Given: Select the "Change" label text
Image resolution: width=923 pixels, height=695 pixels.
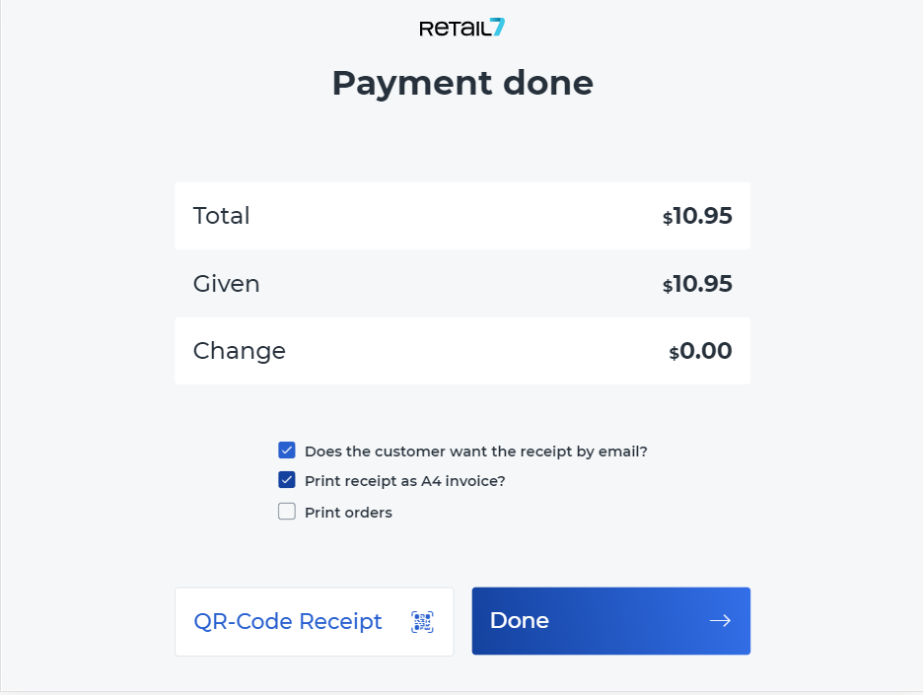Looking at the screenshot, I should (x=239, y=351).
